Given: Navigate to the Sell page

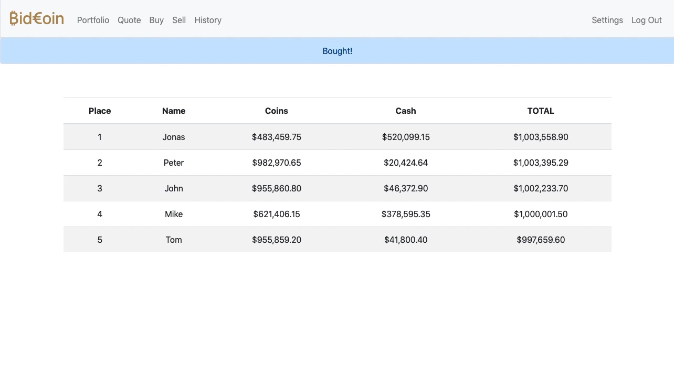Looking at the screenshot, I should click(179, 20).
